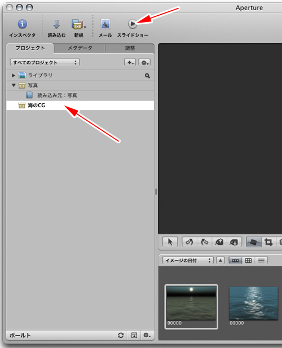
Task: Select the ライブラリ item
Action: click(80, 75)
